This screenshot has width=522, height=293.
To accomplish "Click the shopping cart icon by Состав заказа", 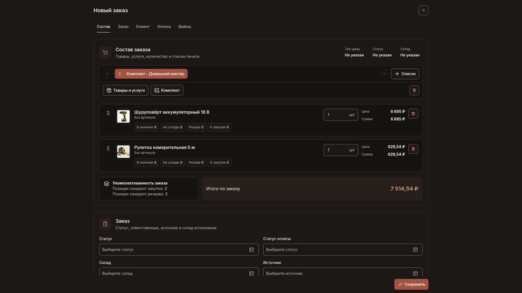I will pyautogui.click(x=105, y=52).
